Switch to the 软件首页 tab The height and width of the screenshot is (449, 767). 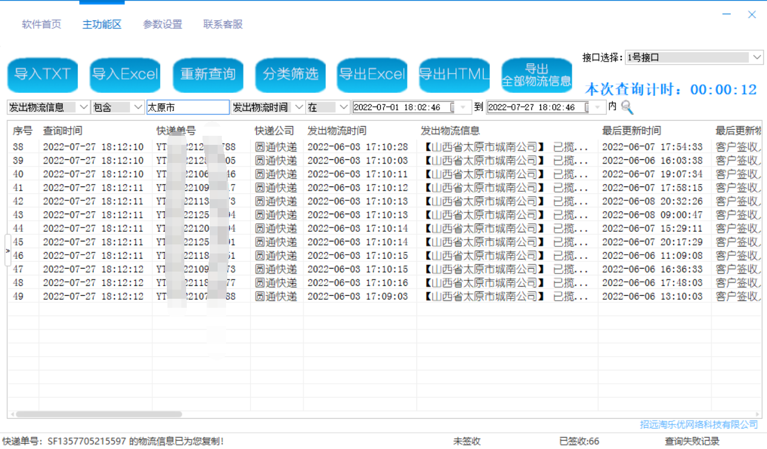pyautogui.click(x=42, y=25)
